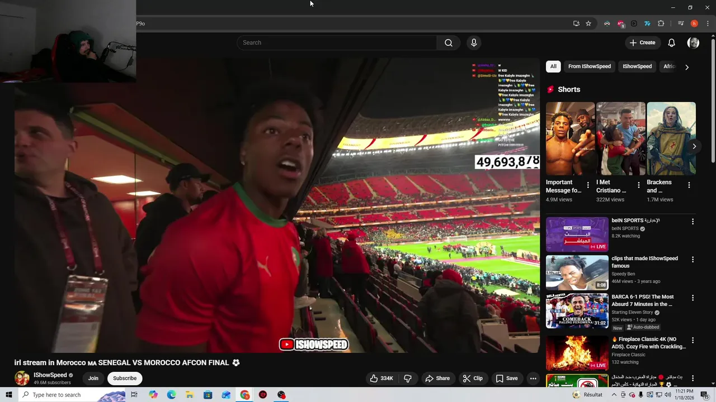Open Outlook from the taskbar
The height and width of the screenshot is (402, 716).
(x=226, y=395)
